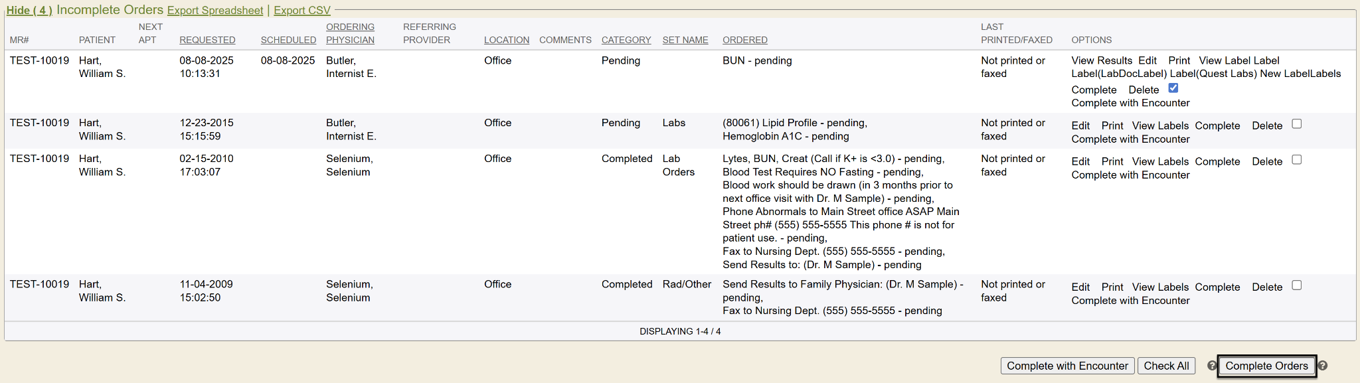Delete the Lipid Profile order

pyautogui.click(x=1266, y=125)
